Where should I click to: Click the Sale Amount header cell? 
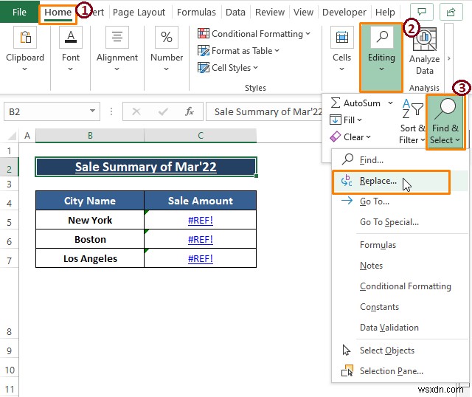[x=201, y=201]
